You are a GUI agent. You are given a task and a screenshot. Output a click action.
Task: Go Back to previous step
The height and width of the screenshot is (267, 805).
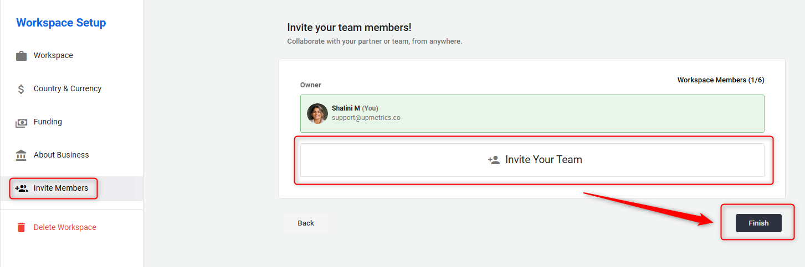[306, 223]
